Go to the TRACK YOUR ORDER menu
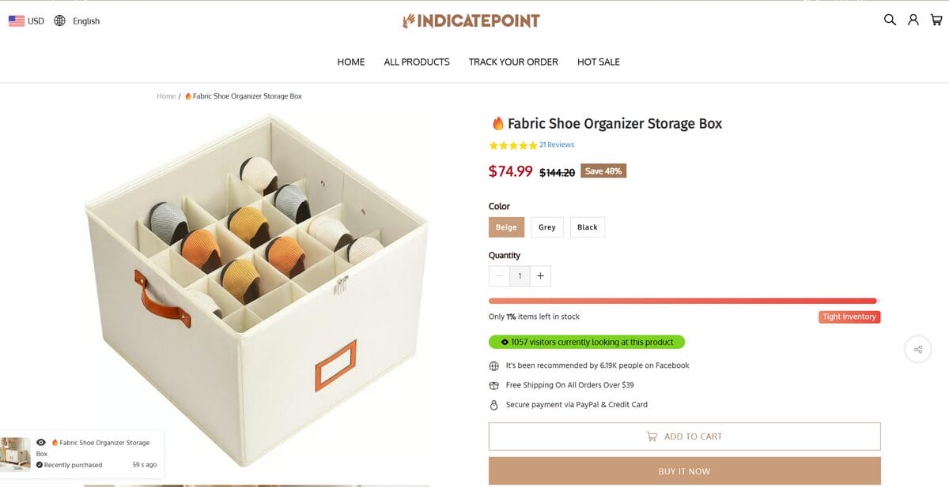This screenshot has height=487, width=949. [x=512, y=62]
